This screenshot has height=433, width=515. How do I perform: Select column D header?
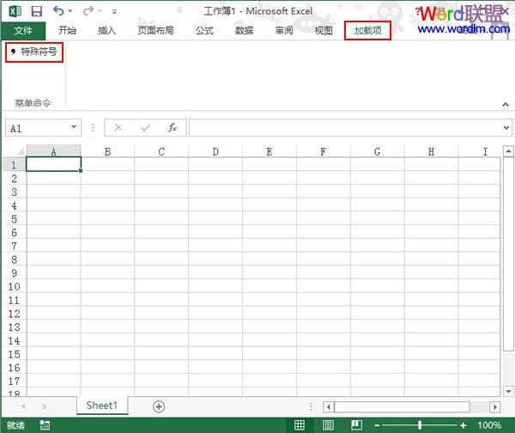[215, 151]
